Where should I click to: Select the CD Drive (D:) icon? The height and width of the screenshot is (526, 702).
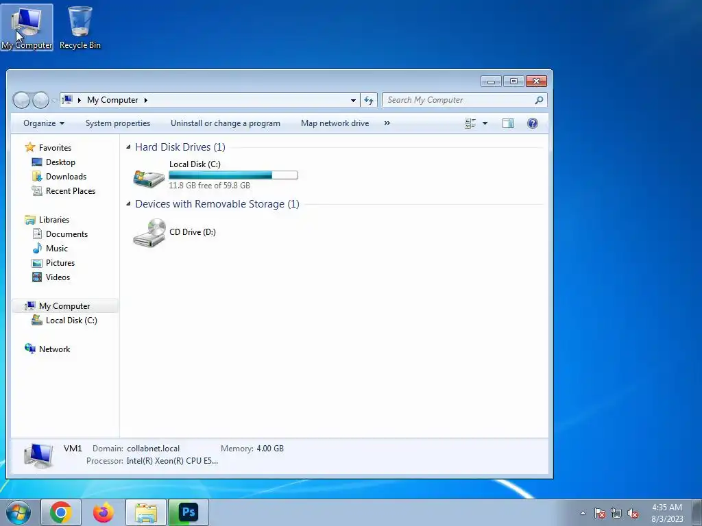[149, 233]
